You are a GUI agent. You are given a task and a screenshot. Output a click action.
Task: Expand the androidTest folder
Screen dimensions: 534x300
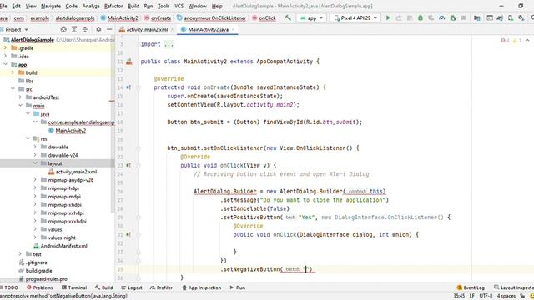click(x=20, y=97)
